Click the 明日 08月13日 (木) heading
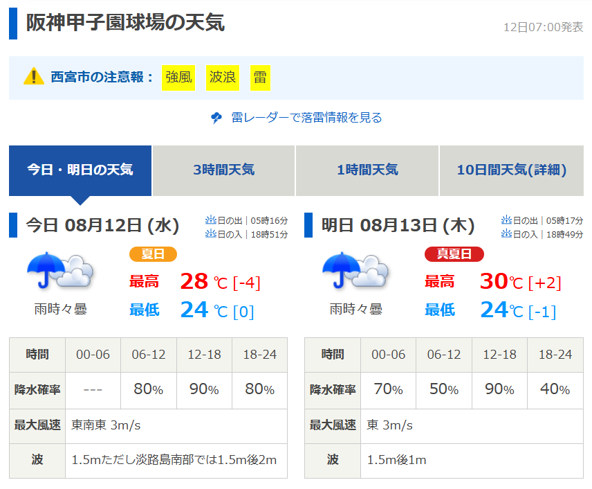This screenshot has height=489, width=592. pyautogui.click(x=398, y=225)
